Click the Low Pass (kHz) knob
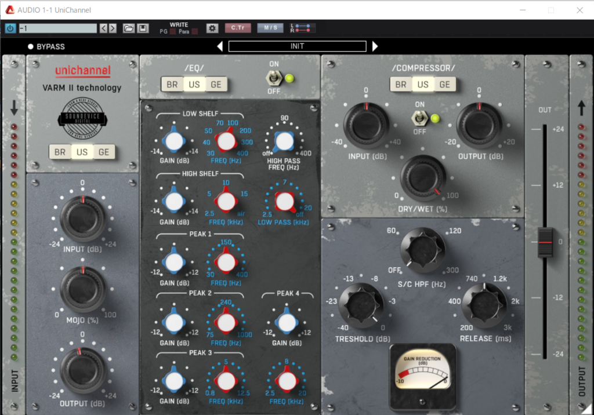Viewport: 594px width, 415px height. [285, 202]
